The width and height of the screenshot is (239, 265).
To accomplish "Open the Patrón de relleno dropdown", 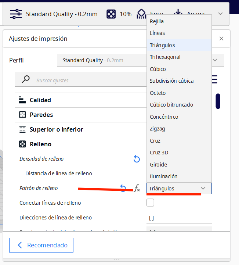I will tap(179, 188).
